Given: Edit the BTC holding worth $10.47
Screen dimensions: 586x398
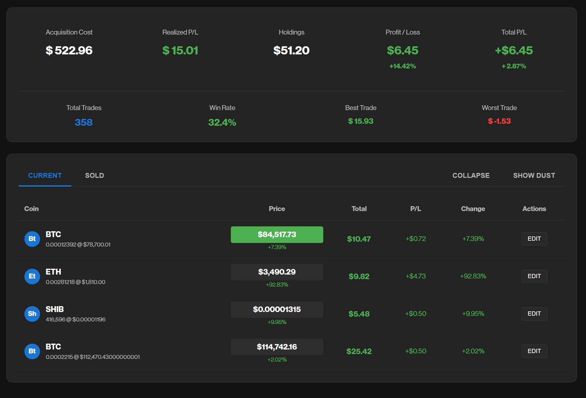Looking at the screenshot, I should tap(534, 239).
